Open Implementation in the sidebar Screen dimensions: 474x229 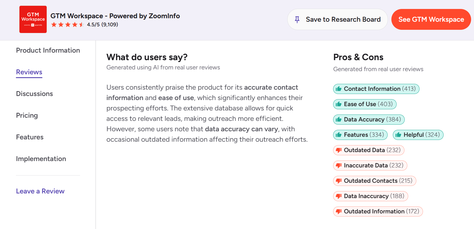coord(41,159)
